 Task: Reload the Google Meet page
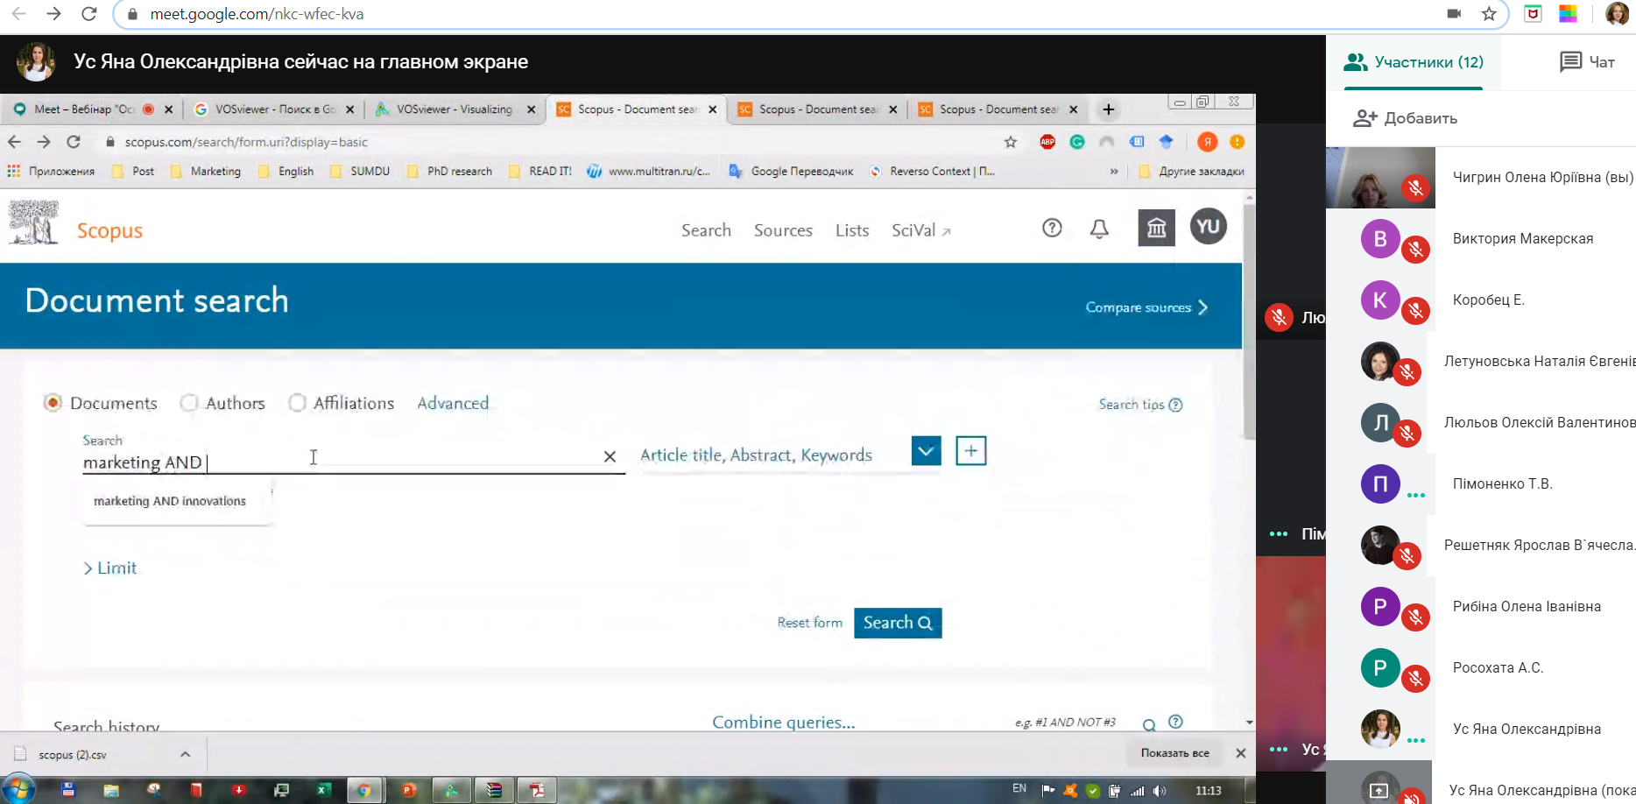coord(88,14)
